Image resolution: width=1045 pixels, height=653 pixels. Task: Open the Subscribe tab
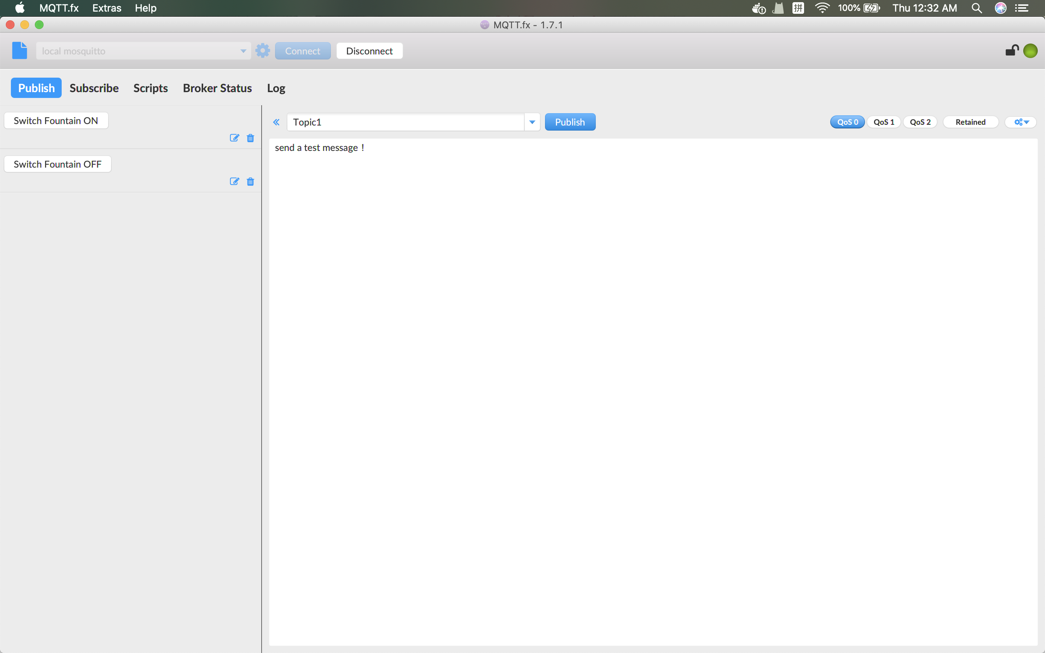[x=94, y=87]
